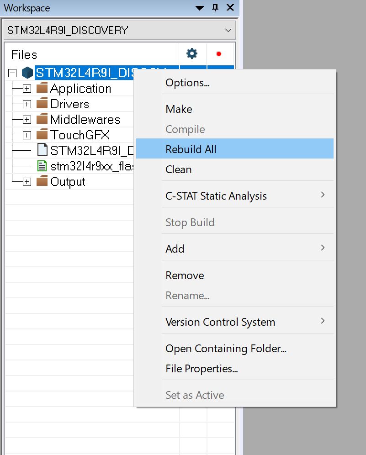366x455 pixels.
Task: Collapse the STM32L4R9I_DIS project root node
Action: coord(12,73)
